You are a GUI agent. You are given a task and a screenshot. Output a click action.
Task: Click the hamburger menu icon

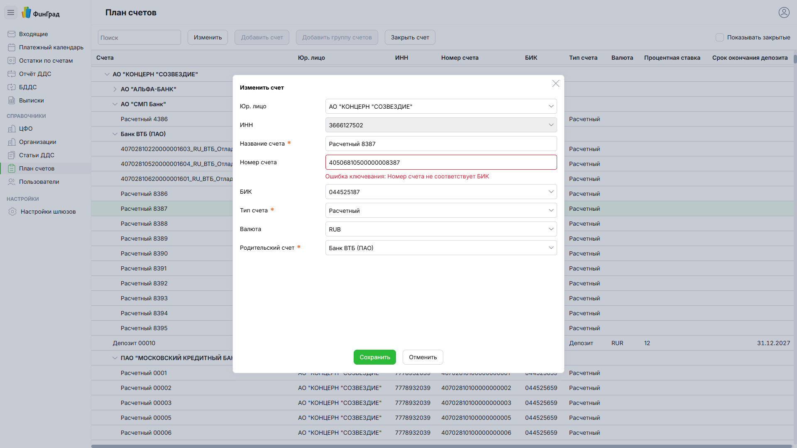click(x=11, y=12)
